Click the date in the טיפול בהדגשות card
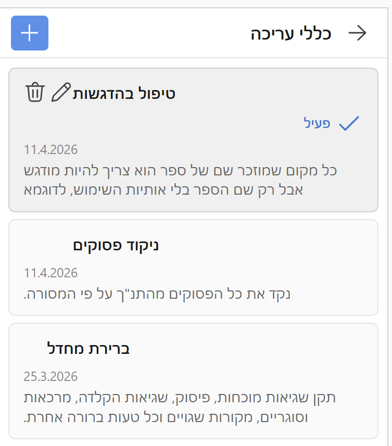 [x=50, y=150]
